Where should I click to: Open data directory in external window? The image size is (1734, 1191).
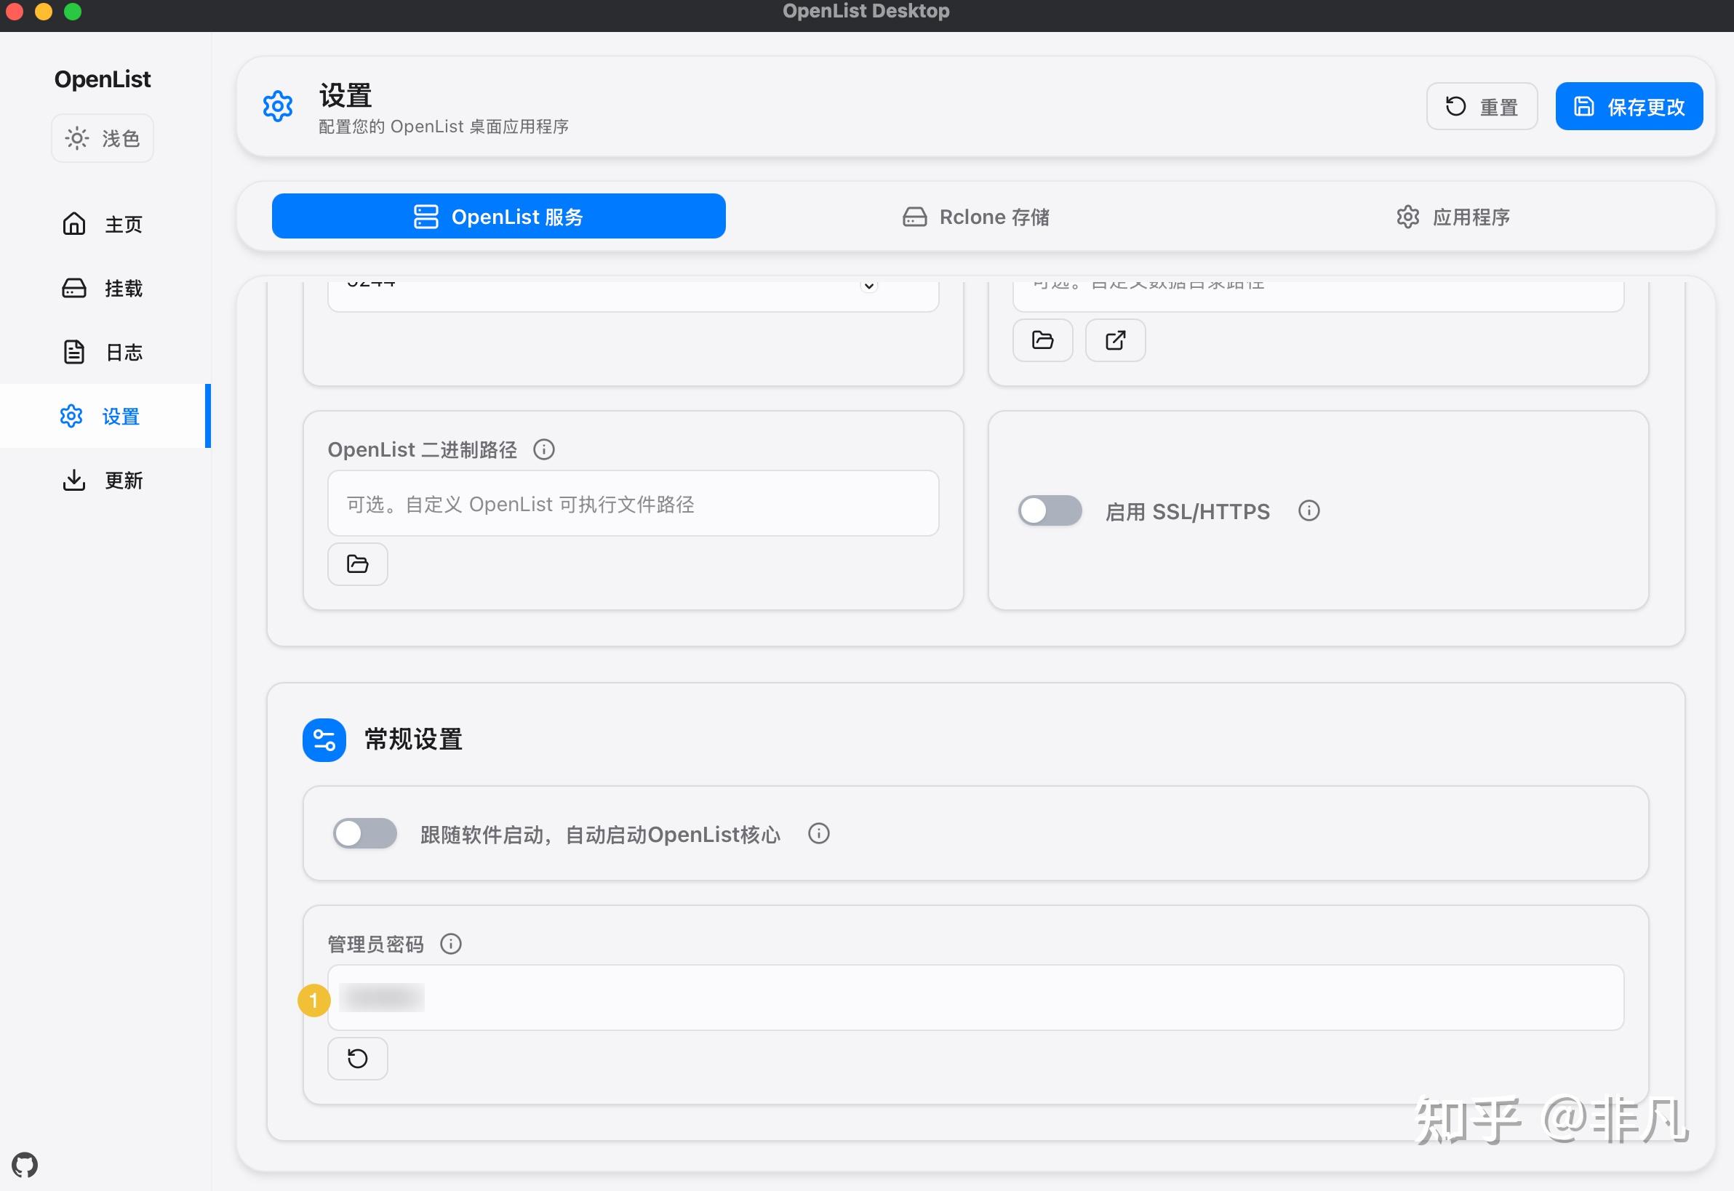[1115, 340]
